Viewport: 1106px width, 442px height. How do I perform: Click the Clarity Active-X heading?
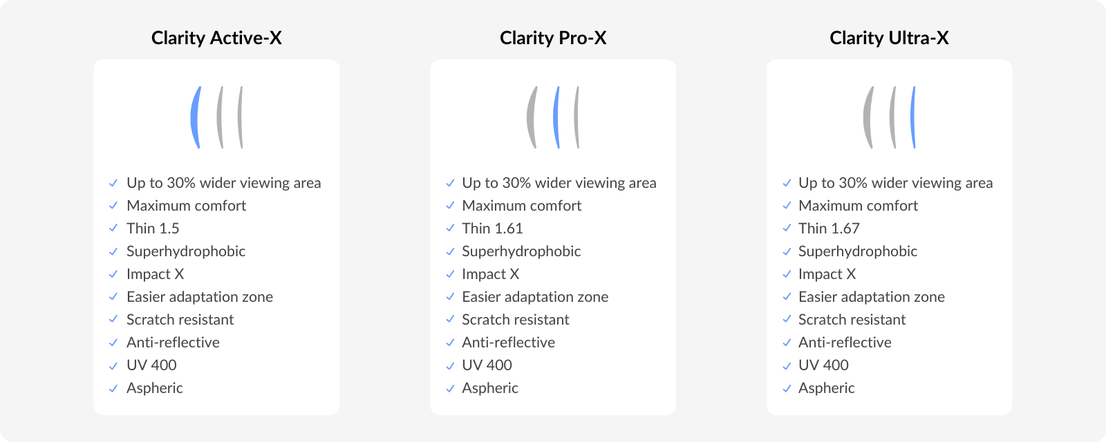[x=216, y=38]
